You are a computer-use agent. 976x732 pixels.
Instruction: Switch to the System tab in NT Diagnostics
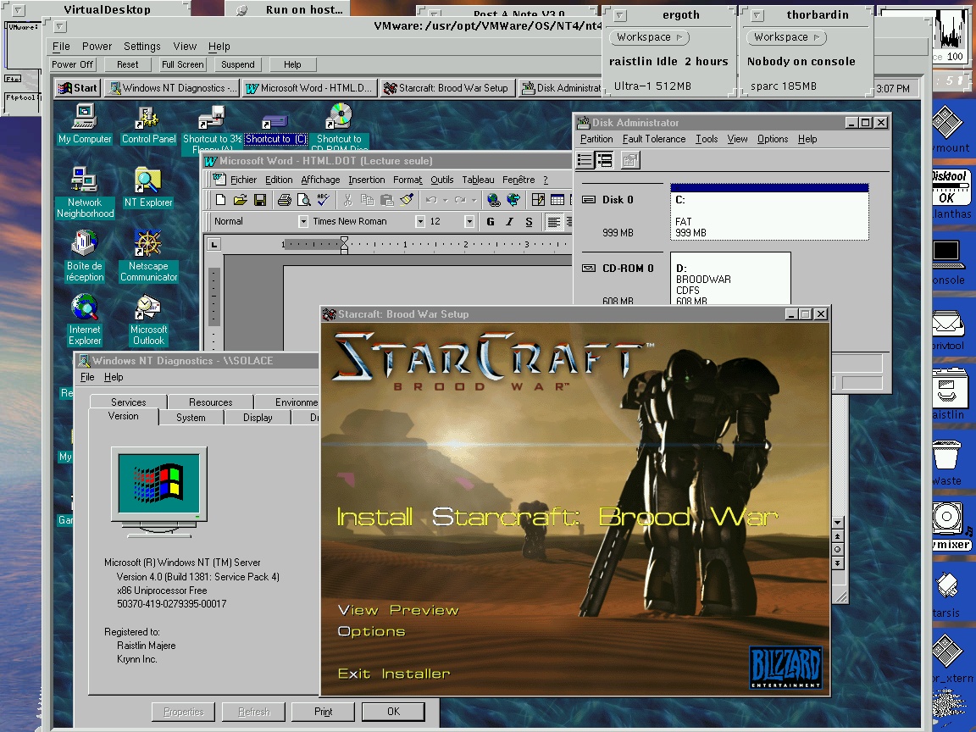tap(191, 418)
